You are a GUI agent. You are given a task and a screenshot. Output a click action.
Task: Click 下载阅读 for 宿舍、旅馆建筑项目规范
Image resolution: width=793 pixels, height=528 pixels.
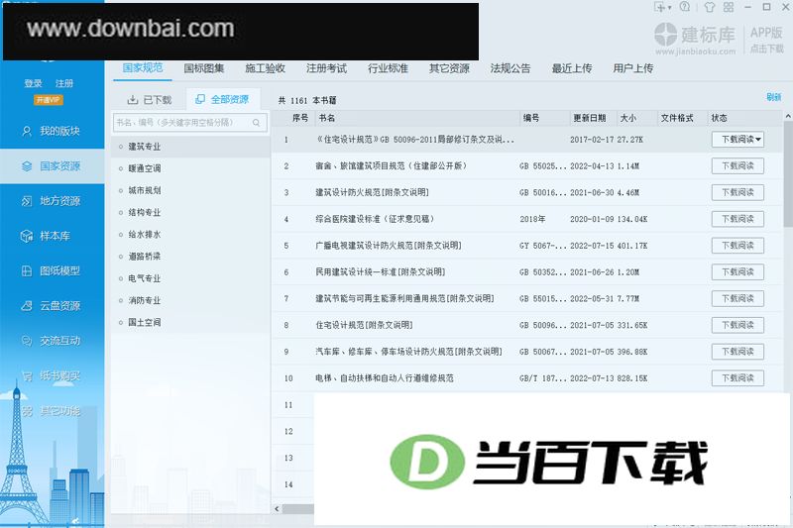coord(737,165)
